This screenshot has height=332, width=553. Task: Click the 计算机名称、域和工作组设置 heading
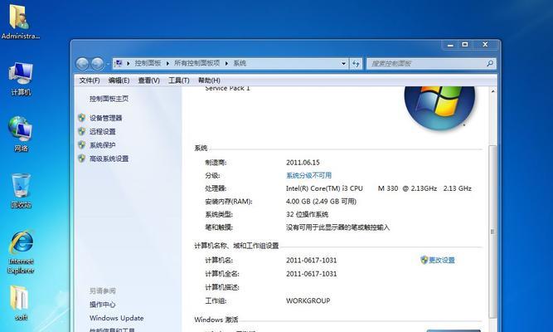236,246
